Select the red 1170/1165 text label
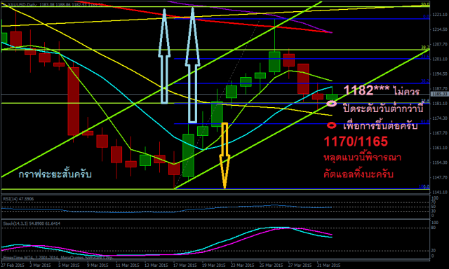This screenshot has height=269, width=449. [x=356, y=142]
